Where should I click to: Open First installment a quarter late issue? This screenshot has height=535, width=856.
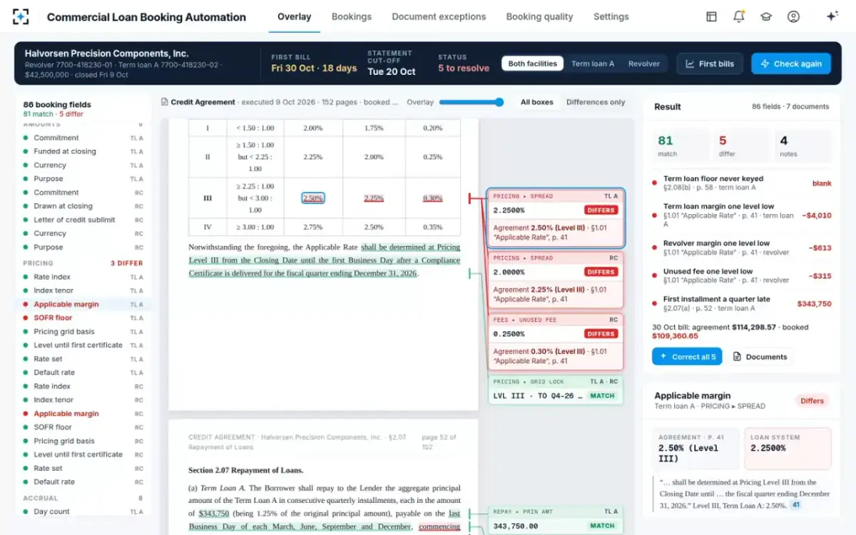coord(742,304)
